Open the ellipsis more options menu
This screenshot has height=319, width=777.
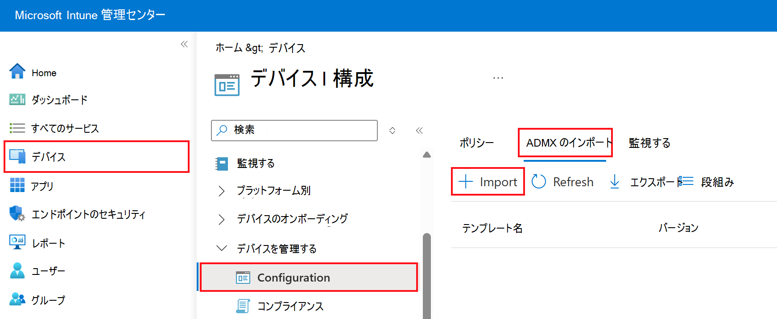click(x=498, y=78)
